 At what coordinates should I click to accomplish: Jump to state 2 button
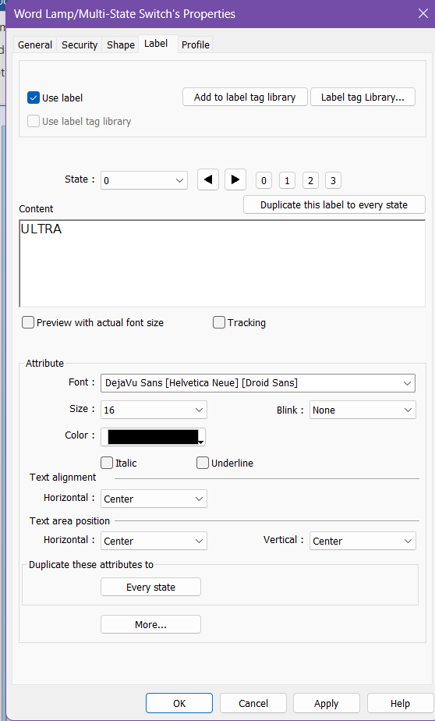[310, 181]
